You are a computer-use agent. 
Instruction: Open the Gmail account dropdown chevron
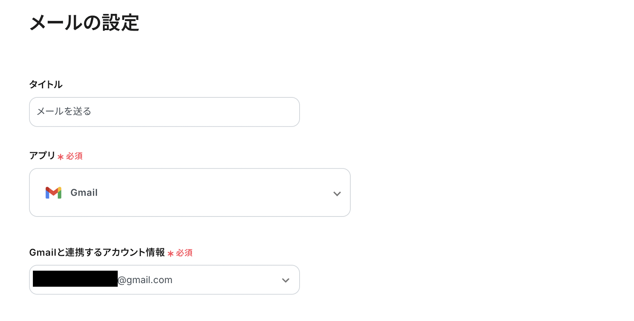point(285,280)
